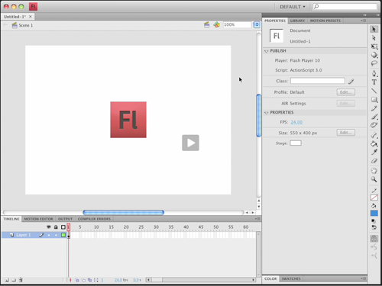Select the Pencil tool
382x286 pixels.
[374, 108]
